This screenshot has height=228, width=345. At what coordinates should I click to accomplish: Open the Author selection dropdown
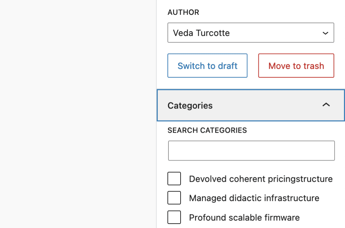coord(251,33)
